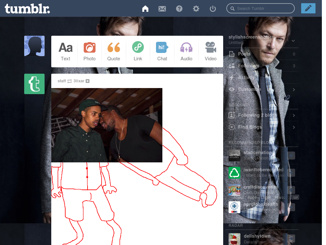This screenshot has width=326, height=245.
Task: Open the inbox envelope icon
Action: pos(162,9)
